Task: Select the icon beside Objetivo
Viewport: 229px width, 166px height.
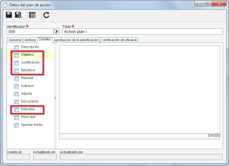Action: point(16,55)
